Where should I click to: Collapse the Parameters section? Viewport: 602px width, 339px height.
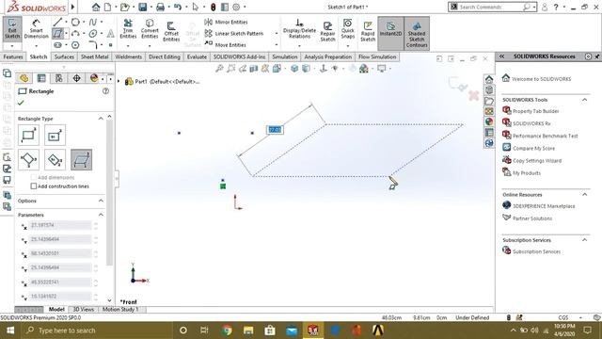click(x=101, y=215)
